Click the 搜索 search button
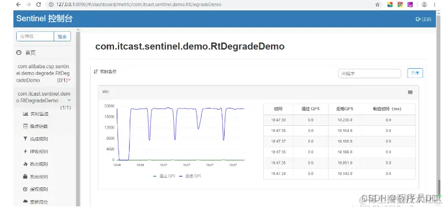 pyautogui.click(x=62, y=36)
